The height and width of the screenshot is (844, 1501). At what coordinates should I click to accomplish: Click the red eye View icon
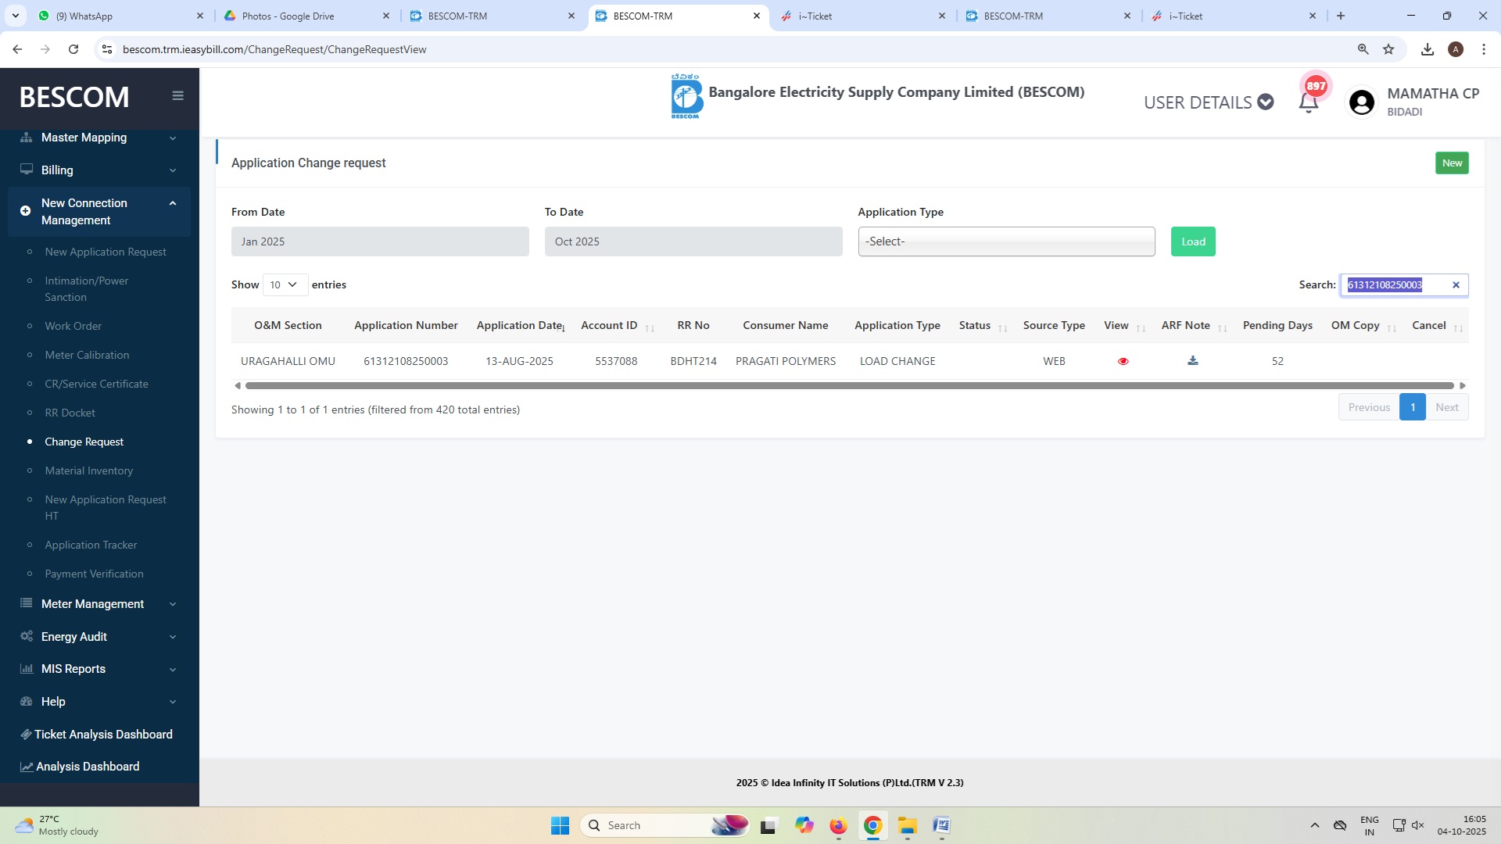coord(1123,361)
